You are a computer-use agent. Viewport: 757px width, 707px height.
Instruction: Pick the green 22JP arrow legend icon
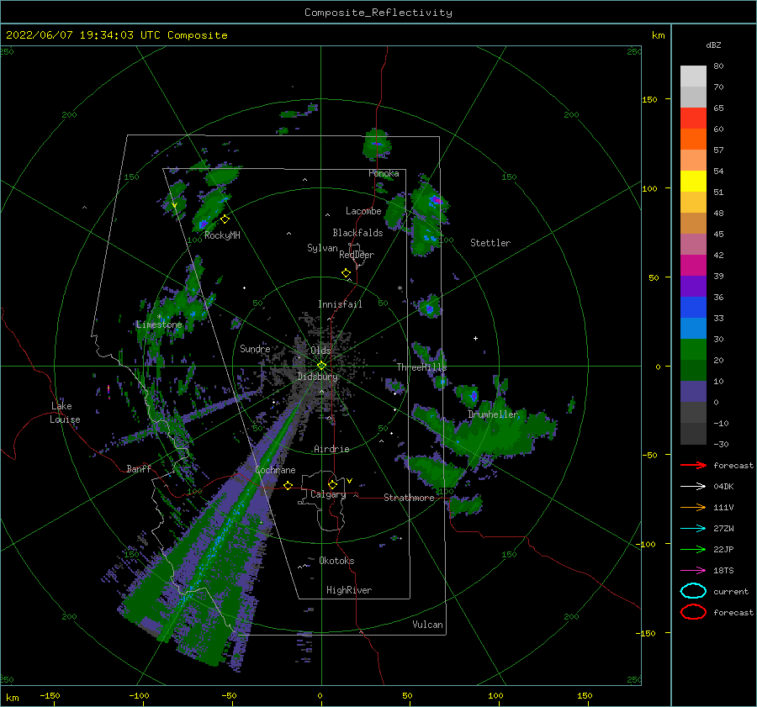coord(693,549)
